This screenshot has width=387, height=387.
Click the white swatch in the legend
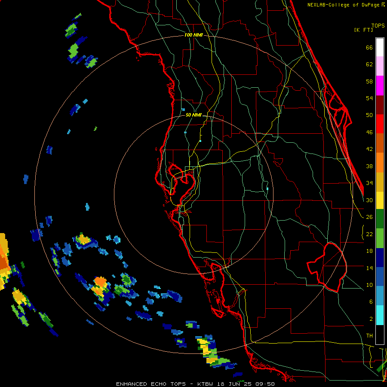pos(380,47)
